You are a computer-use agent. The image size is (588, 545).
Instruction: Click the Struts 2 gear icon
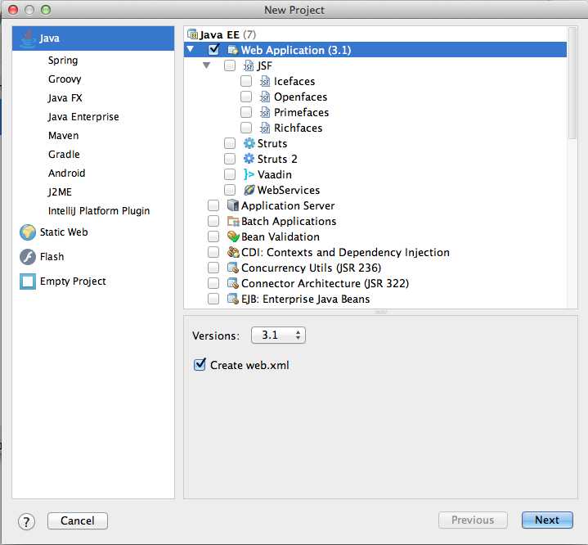point(249,159)
